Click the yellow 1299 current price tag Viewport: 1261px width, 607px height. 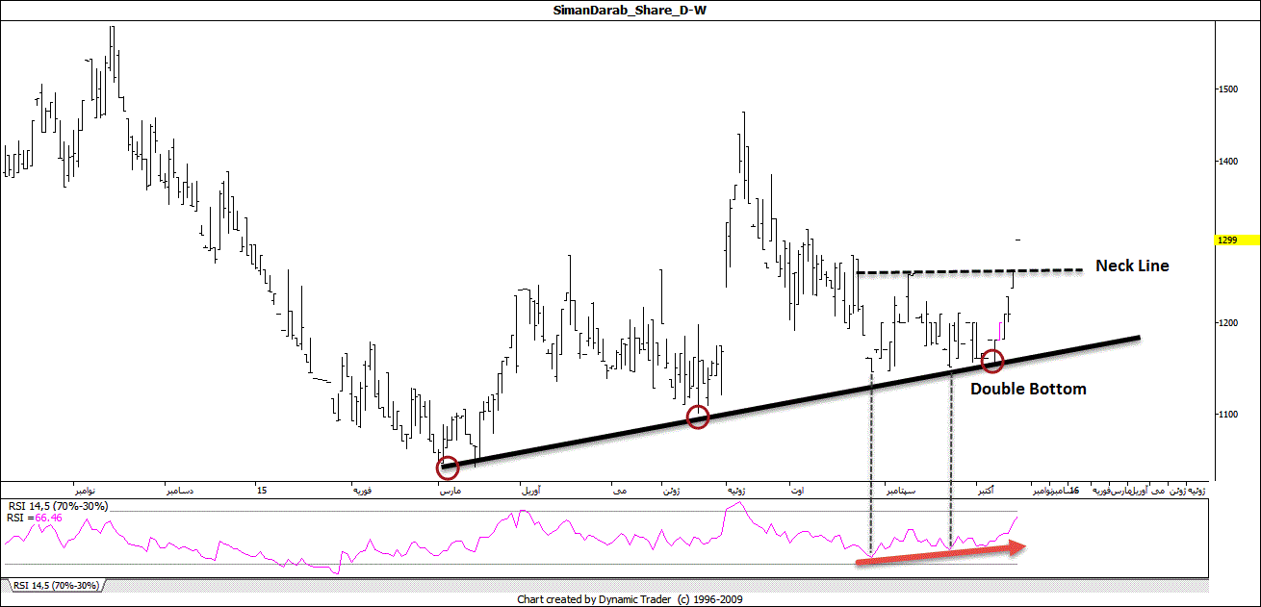click(x=1224, y=240)
